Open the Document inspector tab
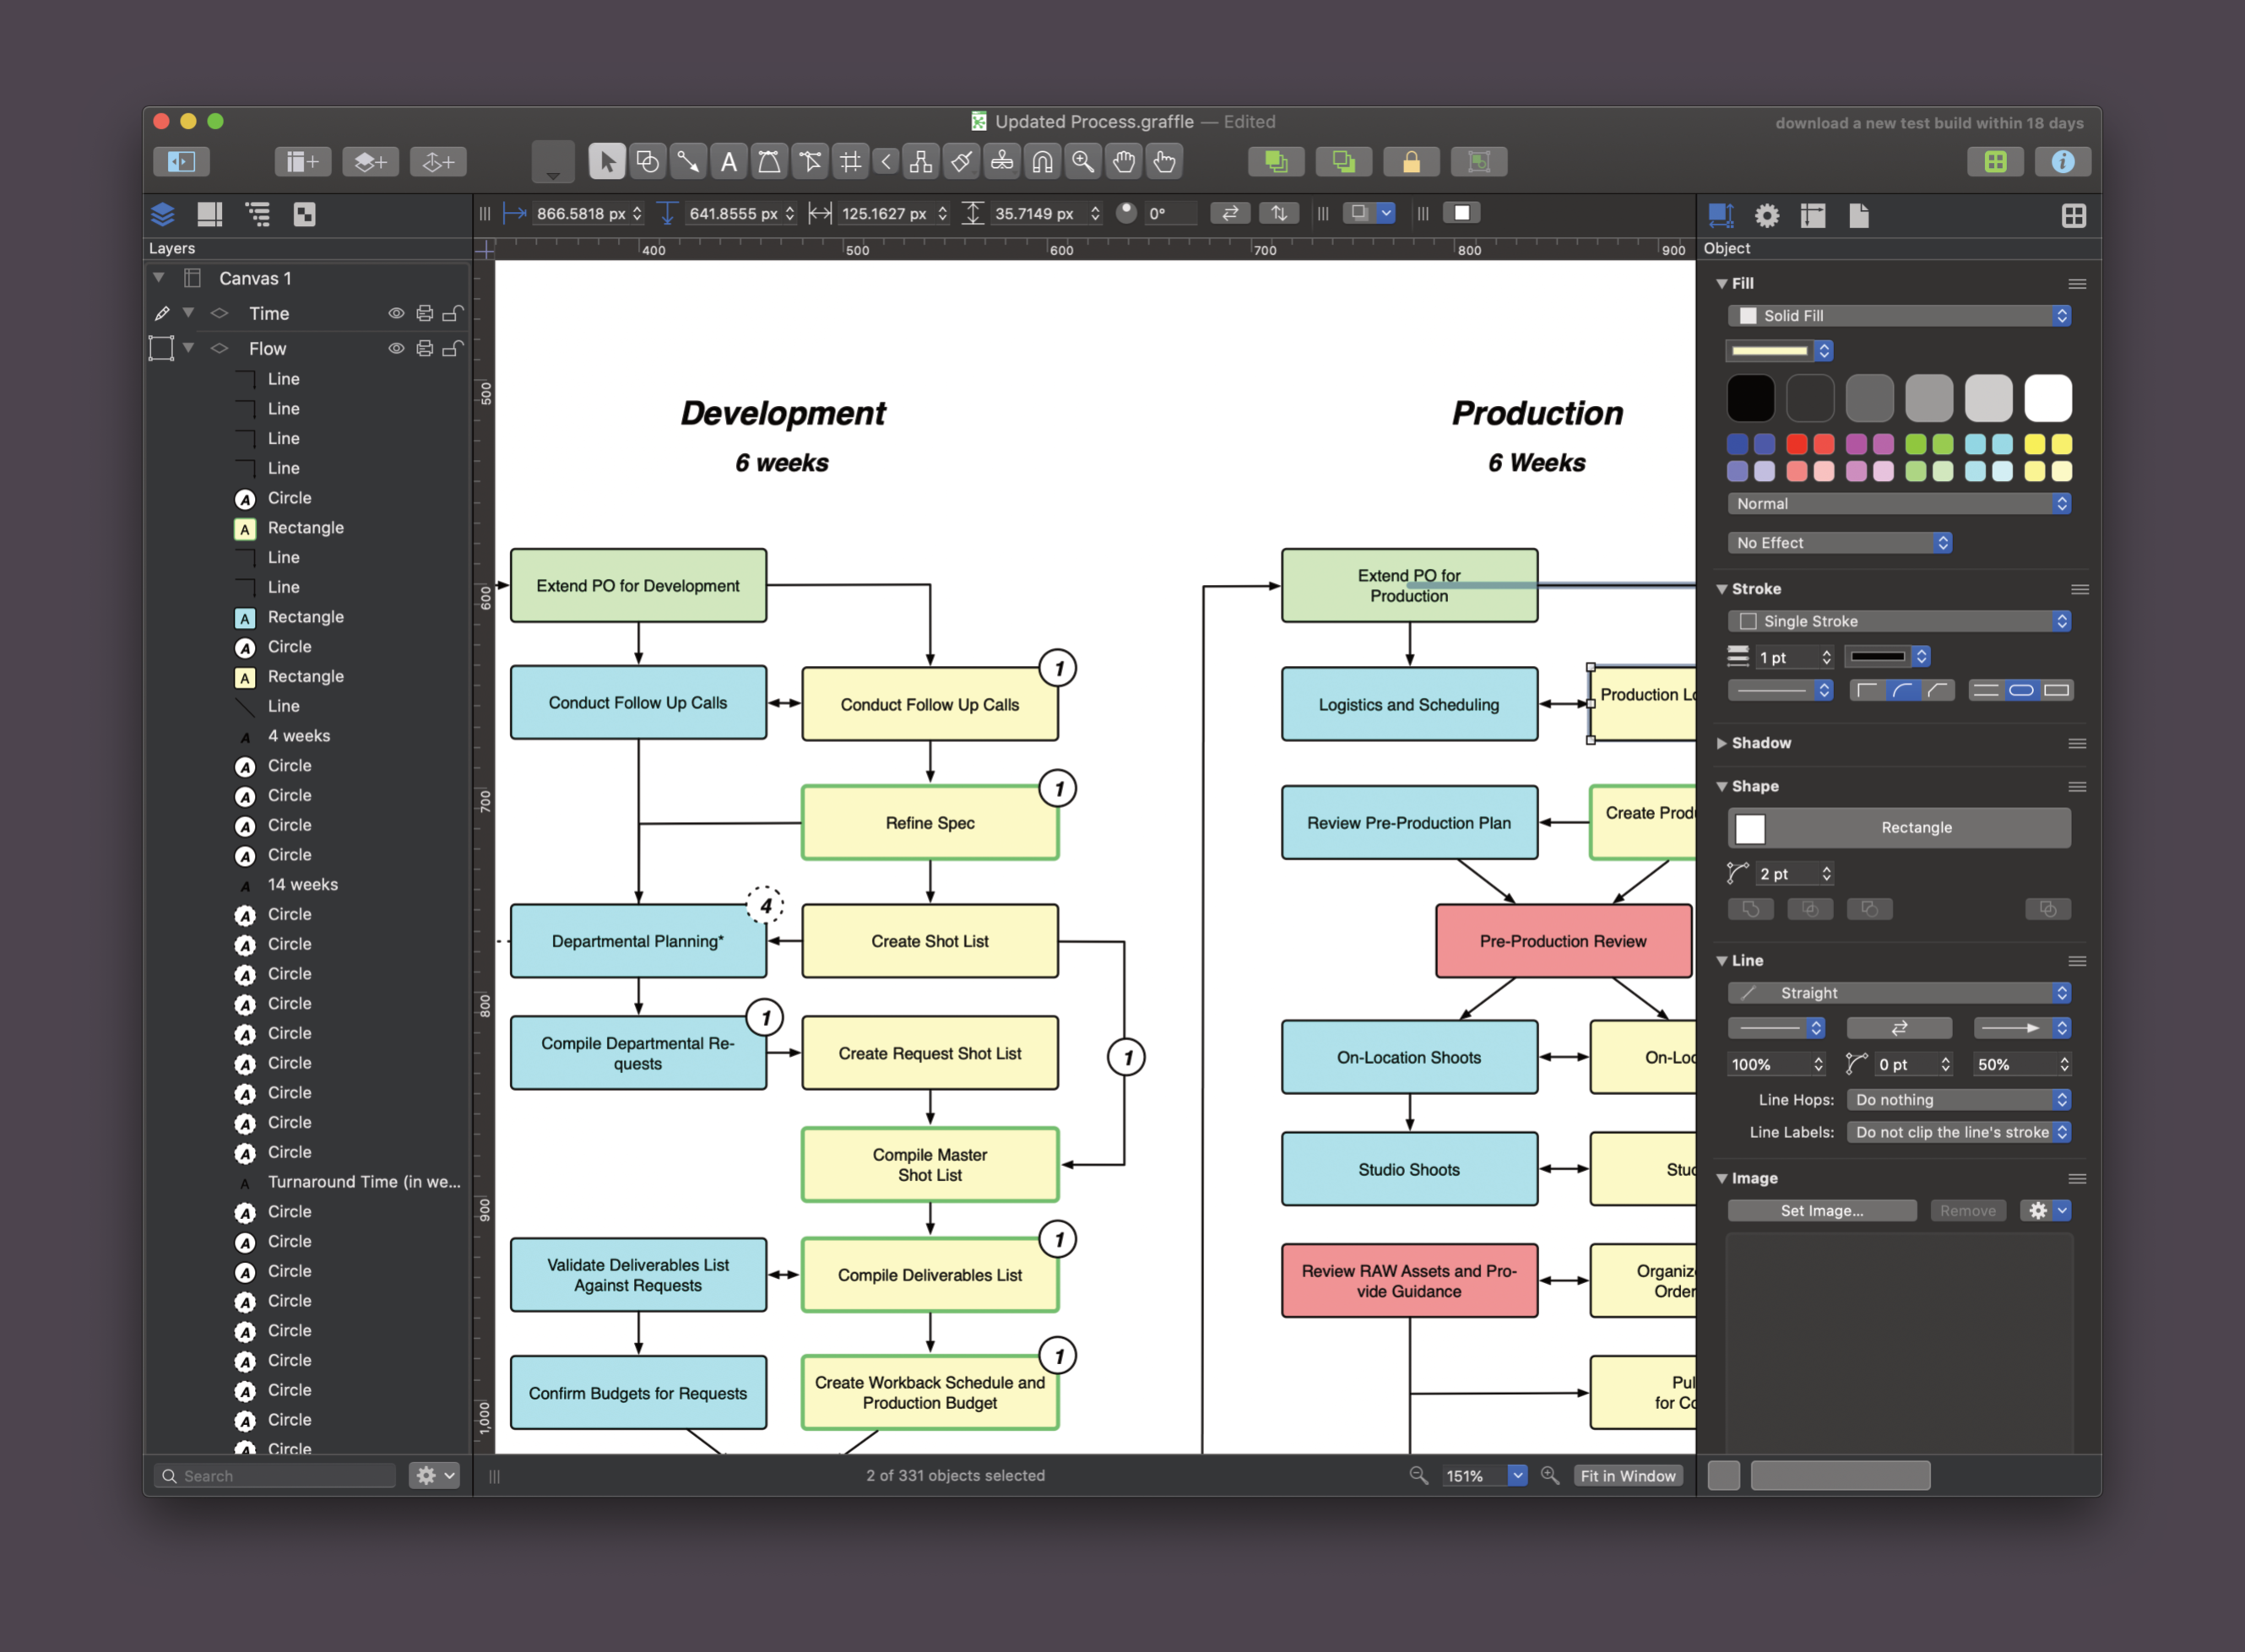 (1859, 215)
